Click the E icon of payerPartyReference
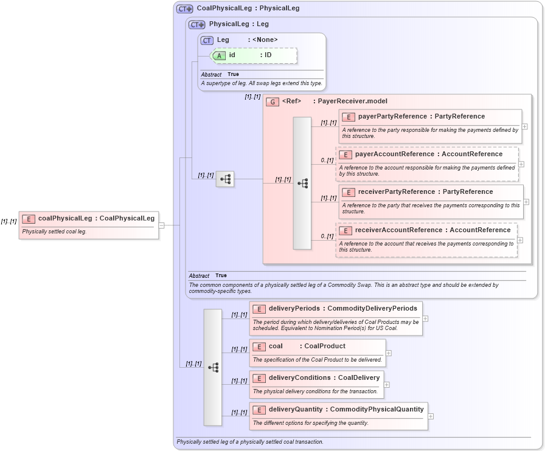Screen dimensions: 545x451 349,117
